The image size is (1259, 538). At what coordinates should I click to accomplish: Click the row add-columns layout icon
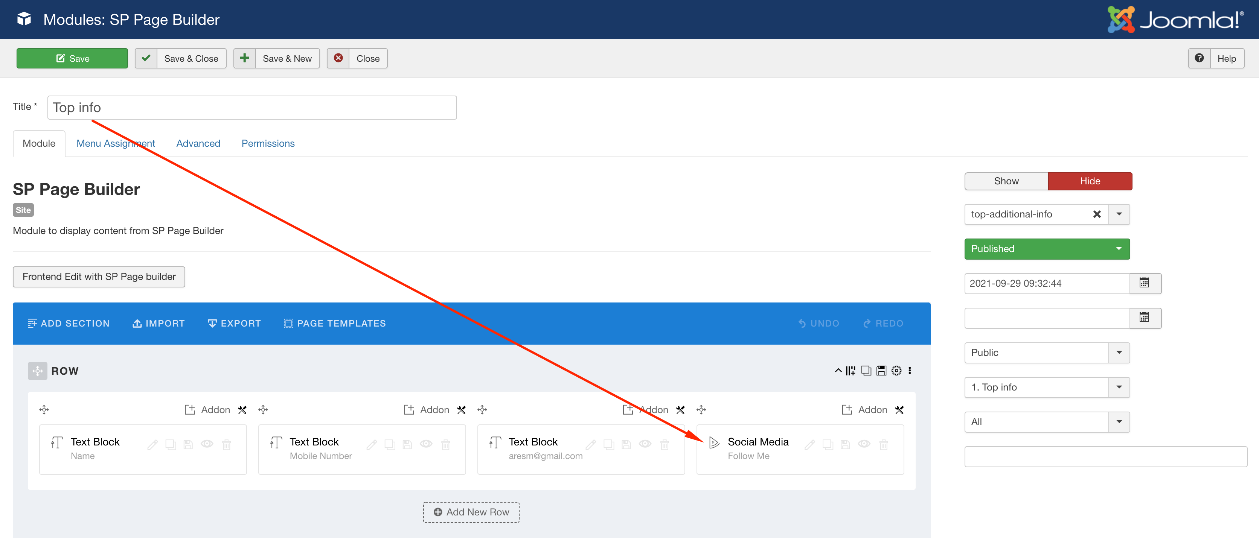pyautogui.click(x=851, y=371)
